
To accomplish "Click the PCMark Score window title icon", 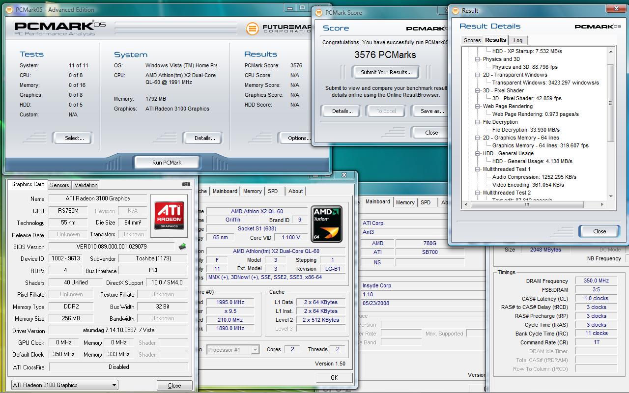I will pyautogui.click(x=319, y=13).
